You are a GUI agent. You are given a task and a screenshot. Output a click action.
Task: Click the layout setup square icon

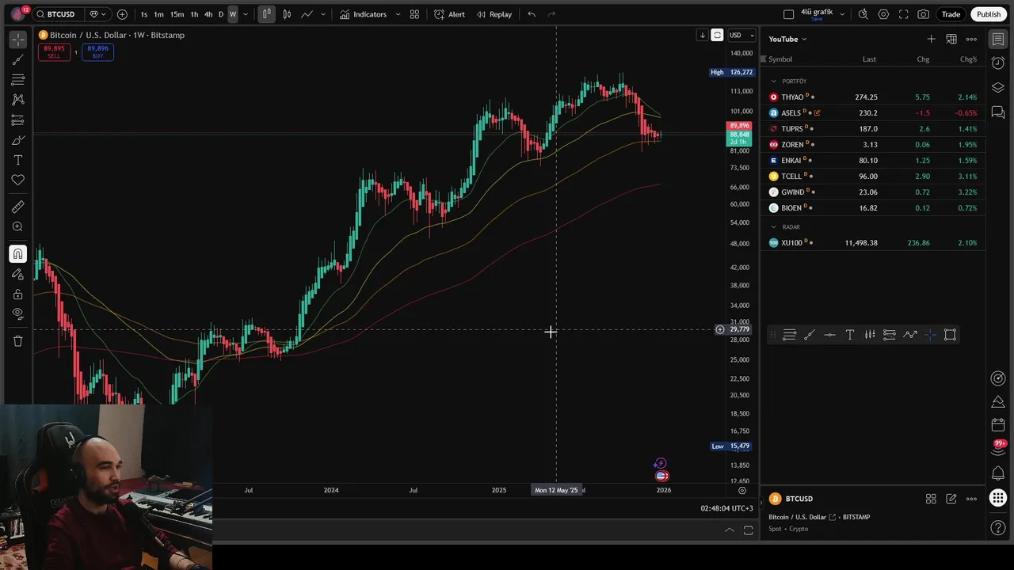[x=788, y=14]
